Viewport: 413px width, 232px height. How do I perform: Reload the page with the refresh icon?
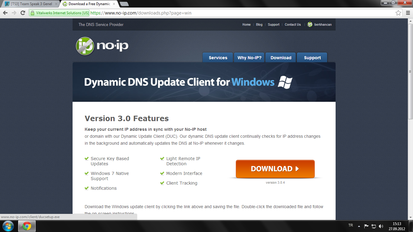point(23,13)
